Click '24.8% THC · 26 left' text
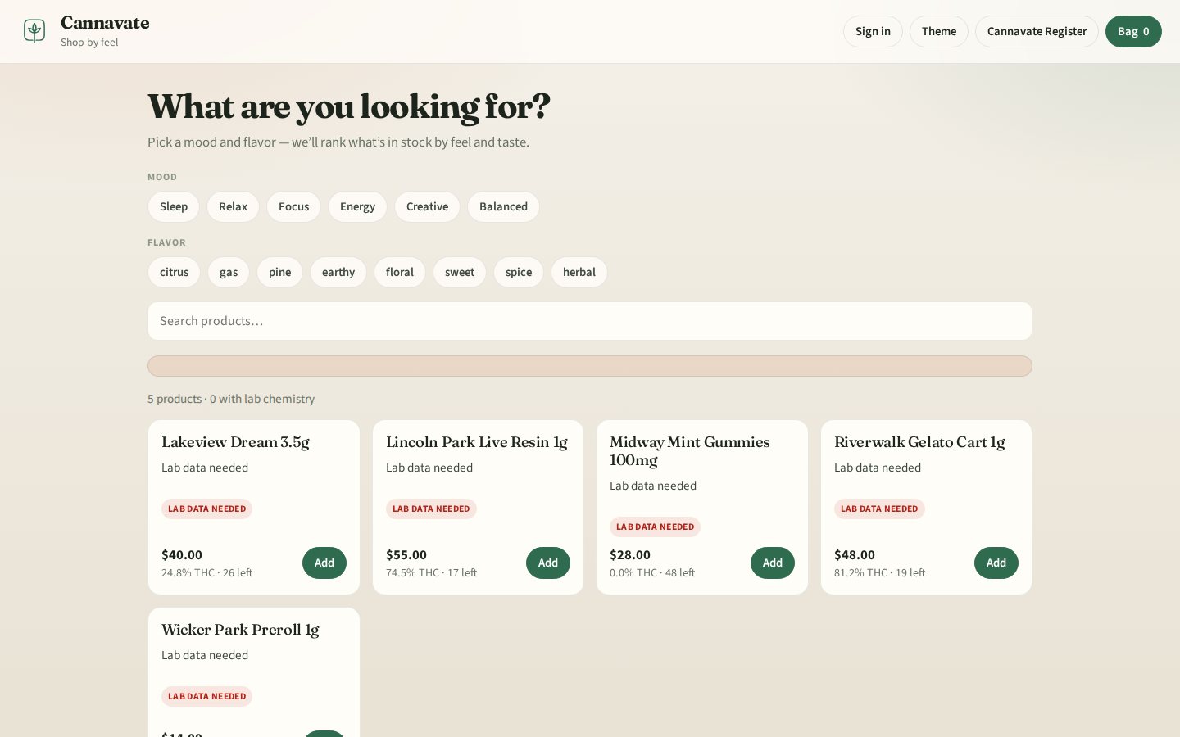Image resolution: width=1180 pixels, height=737 pixels. pos(206,572)
